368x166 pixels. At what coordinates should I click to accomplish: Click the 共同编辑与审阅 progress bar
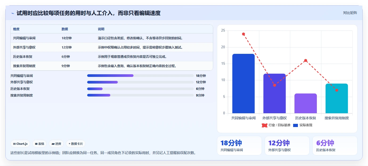click(x=140, y=76)
